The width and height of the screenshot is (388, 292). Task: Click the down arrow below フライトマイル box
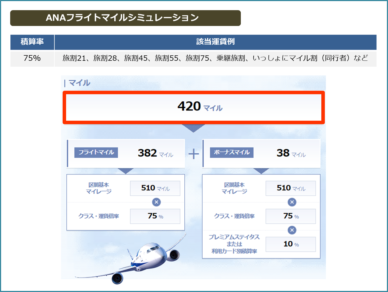(x=125, y=171)
